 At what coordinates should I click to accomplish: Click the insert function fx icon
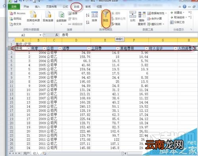[x=57, y=35]
